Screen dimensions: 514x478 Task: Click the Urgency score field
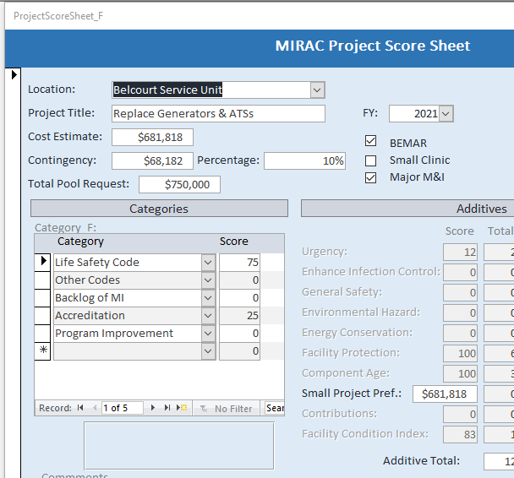click(x=460, y=253)
